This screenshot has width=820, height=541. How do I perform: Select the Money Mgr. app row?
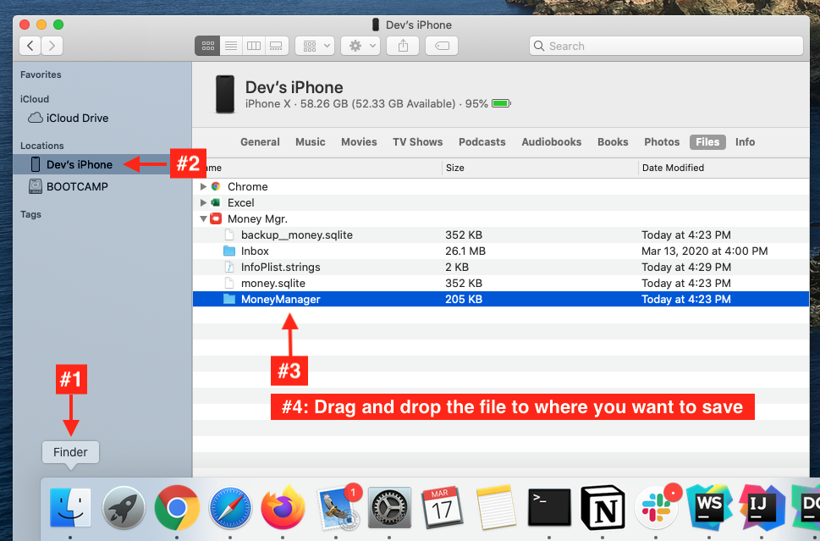(500, 218)
